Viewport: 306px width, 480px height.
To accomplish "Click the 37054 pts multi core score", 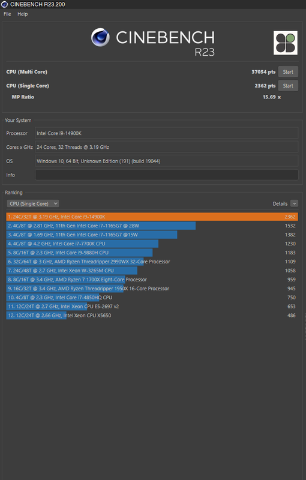I will (x=263, y=72).
